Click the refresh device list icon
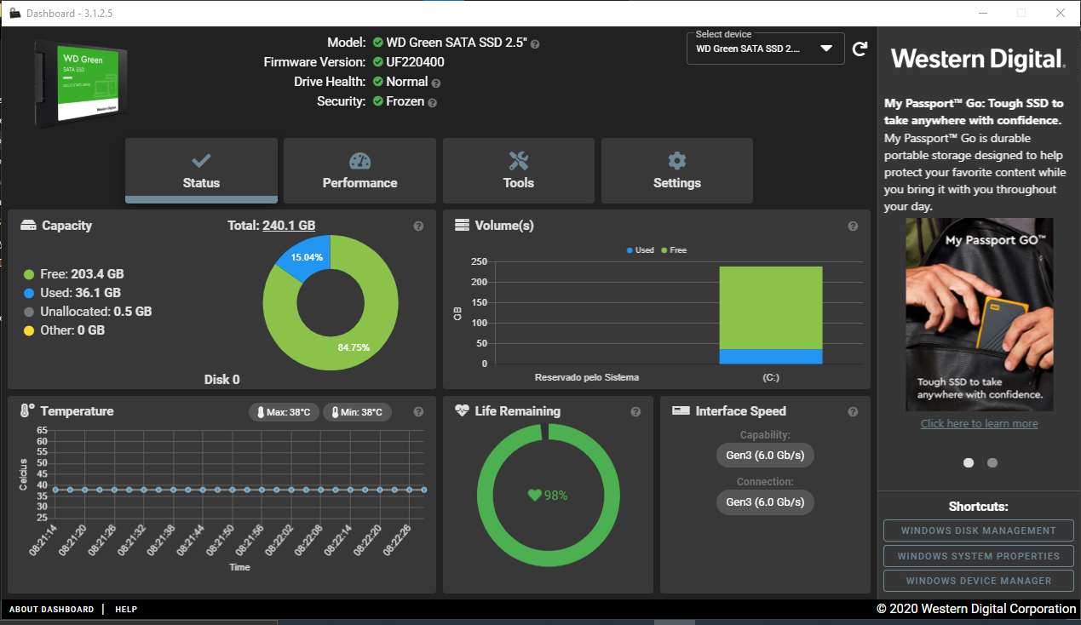Viewport: 1081px width, 625px height. coord(860,49)
